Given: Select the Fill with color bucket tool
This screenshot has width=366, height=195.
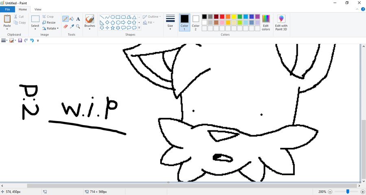Looking at the screenshot, I should pos(72,19).
